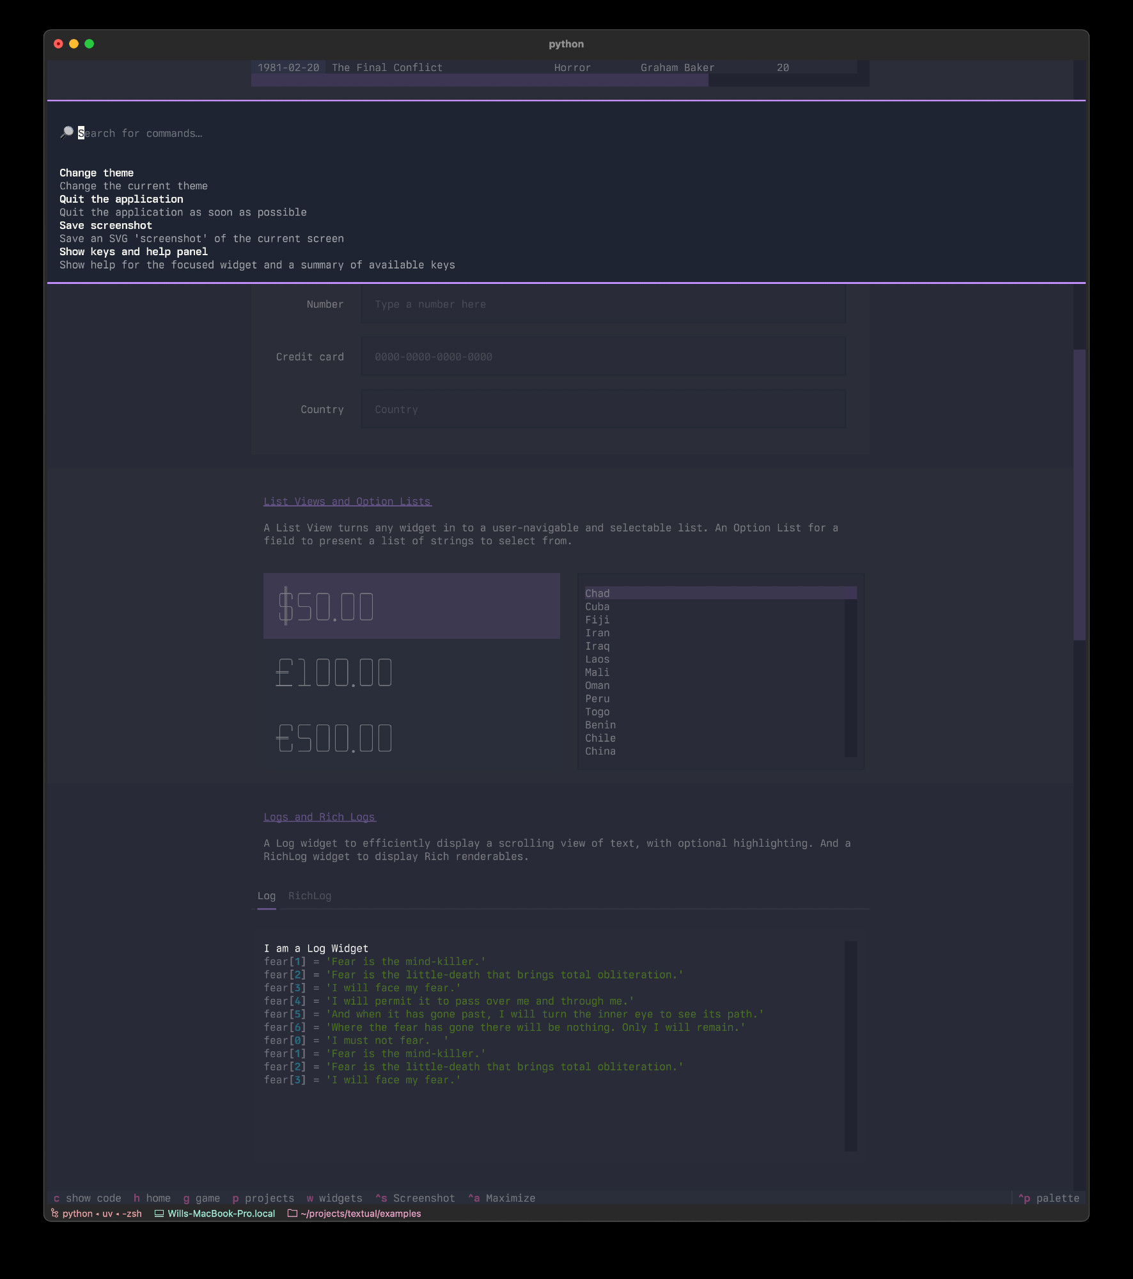The width and height of the screenshot is (1133, 1279).
Task: Select Iraq in the option list
Action: pos(715,646)
